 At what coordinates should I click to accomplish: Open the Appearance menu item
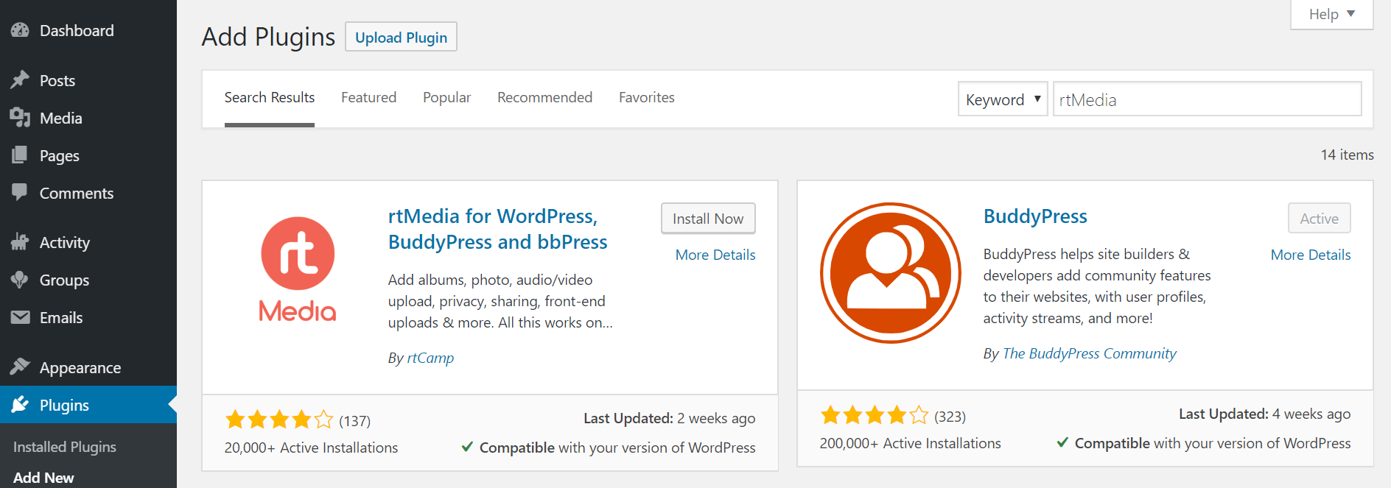point(88,367)
